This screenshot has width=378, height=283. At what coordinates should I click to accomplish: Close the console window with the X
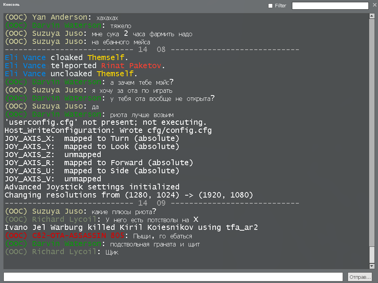tap(375, 5)
